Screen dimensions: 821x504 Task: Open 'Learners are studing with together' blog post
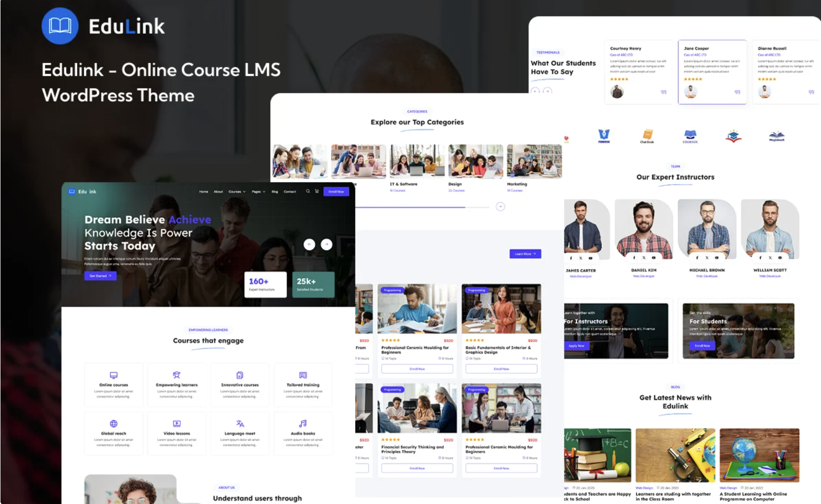(673, 496)
